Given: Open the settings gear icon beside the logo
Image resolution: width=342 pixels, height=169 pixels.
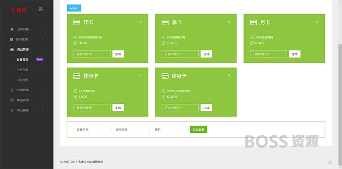Looking at the screenshot, I should [41, 9].
